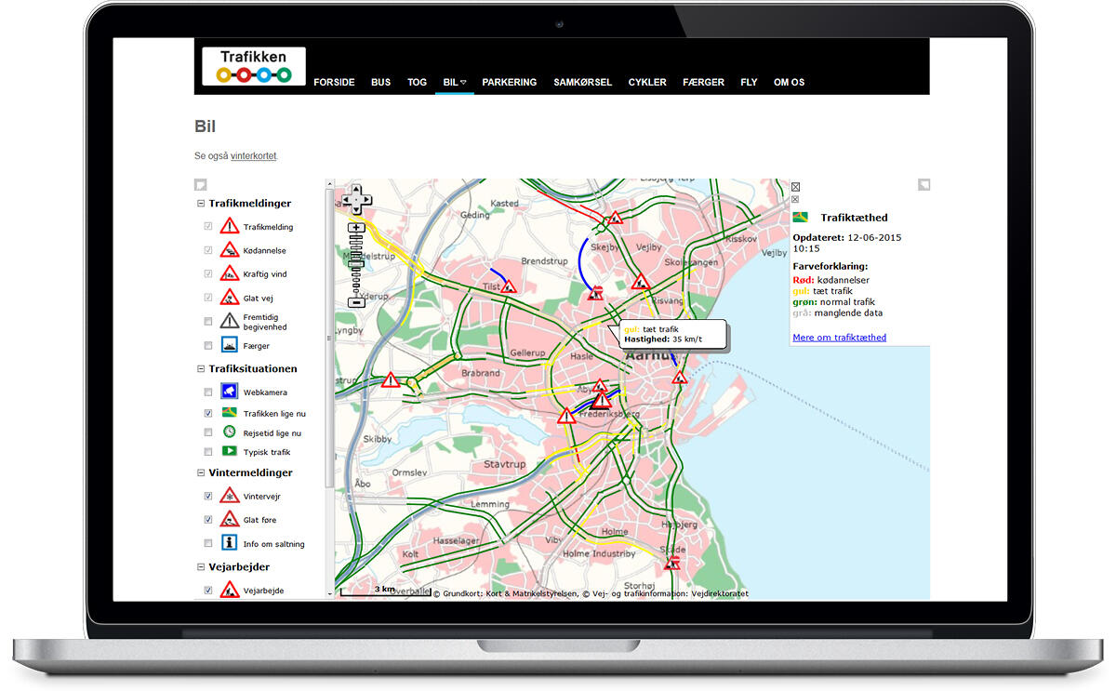
Task: Open the PARKERING menu item
Action: [x=509, y=83]
